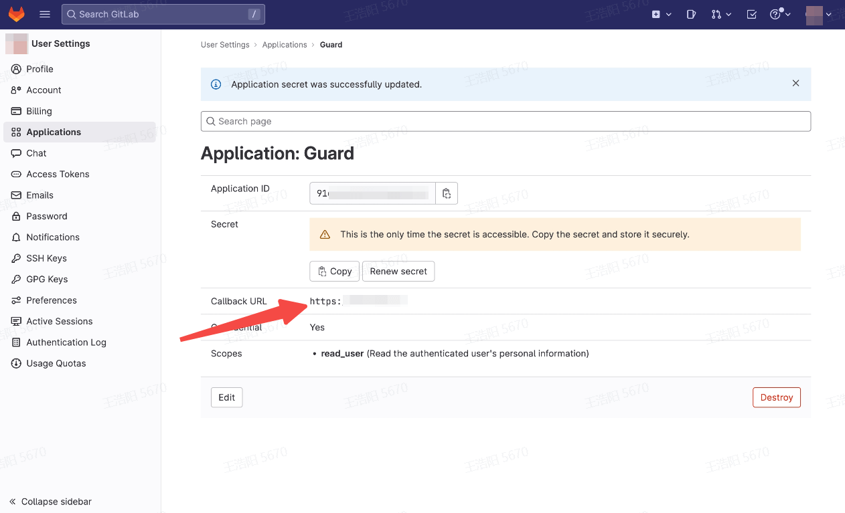The image size is (845, 513).
Task: Expand the create new plus dropdown
Action: [661, 14]
